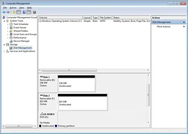188x134 pixels.
Task: Click the Event Viewer icon
Action: (11, 28)
